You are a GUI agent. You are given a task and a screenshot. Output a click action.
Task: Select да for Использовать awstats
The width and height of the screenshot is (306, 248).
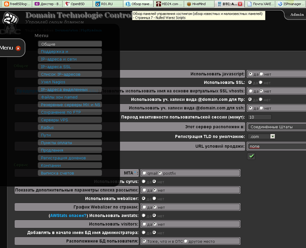(x=143, y=216)
